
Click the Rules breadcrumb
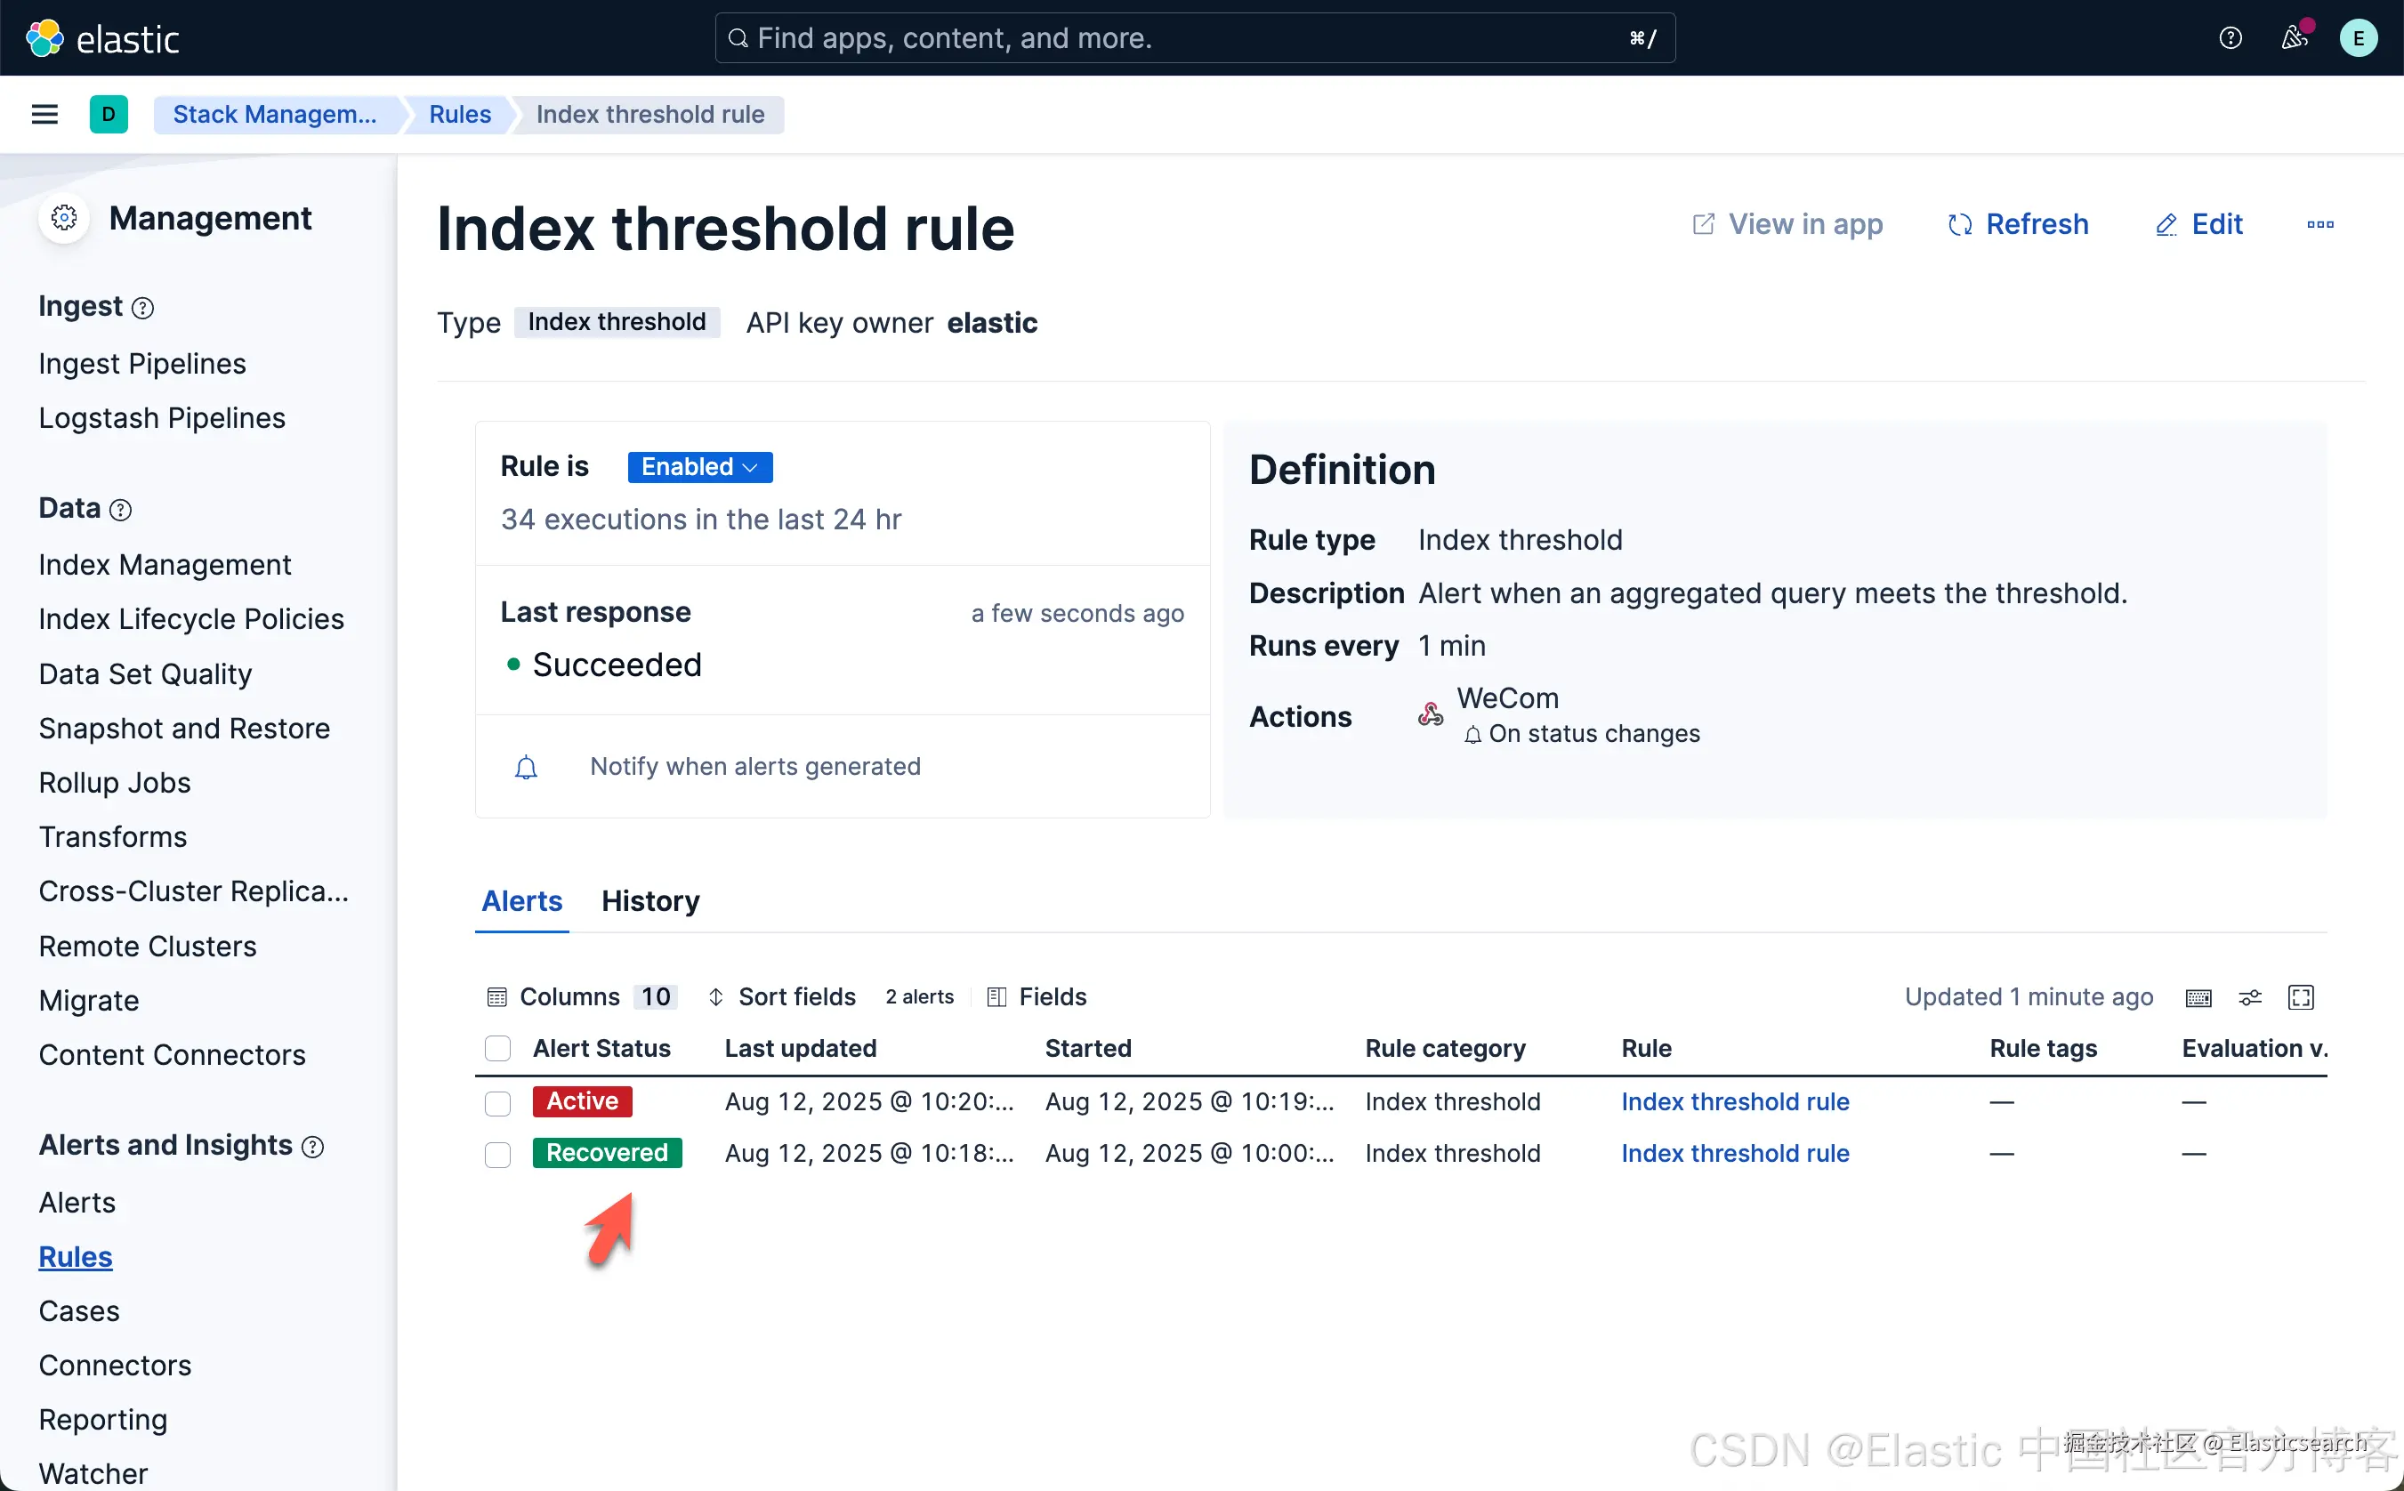click(x=459, y=115)
